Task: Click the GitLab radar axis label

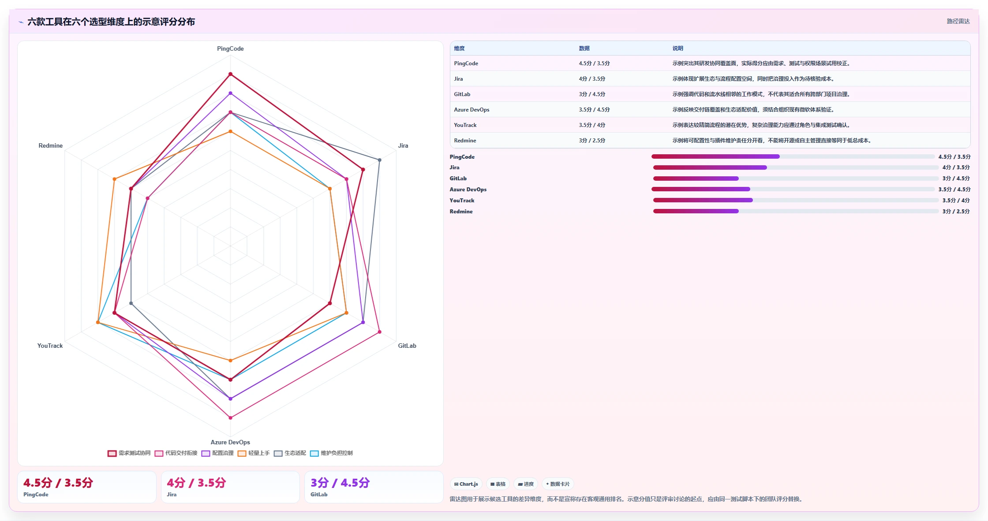Action: click(x=407, y=346)
